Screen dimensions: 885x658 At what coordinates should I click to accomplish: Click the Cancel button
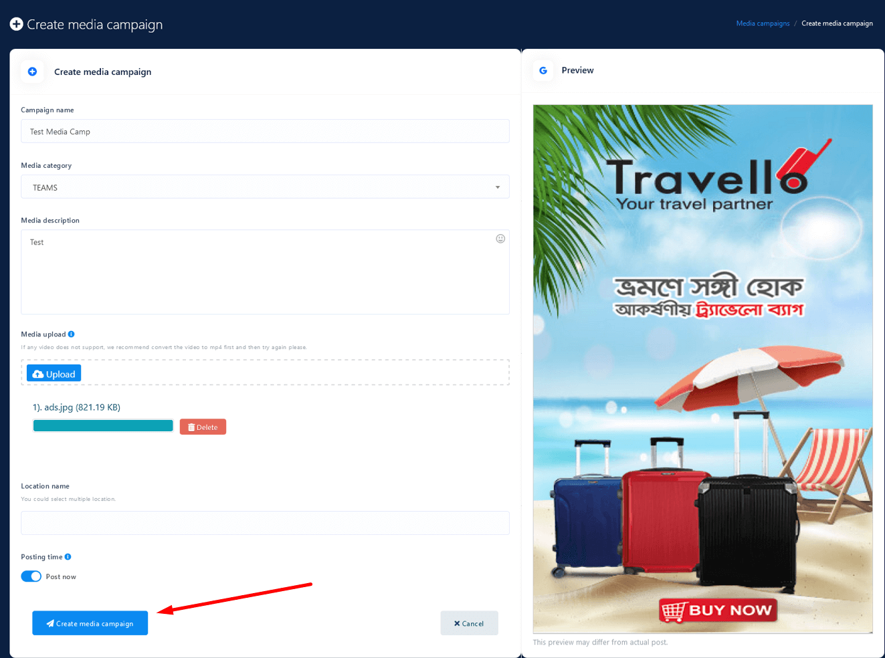(469, 623)
